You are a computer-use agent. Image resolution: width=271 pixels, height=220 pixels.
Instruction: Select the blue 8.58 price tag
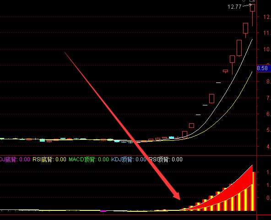pos(263,68)
